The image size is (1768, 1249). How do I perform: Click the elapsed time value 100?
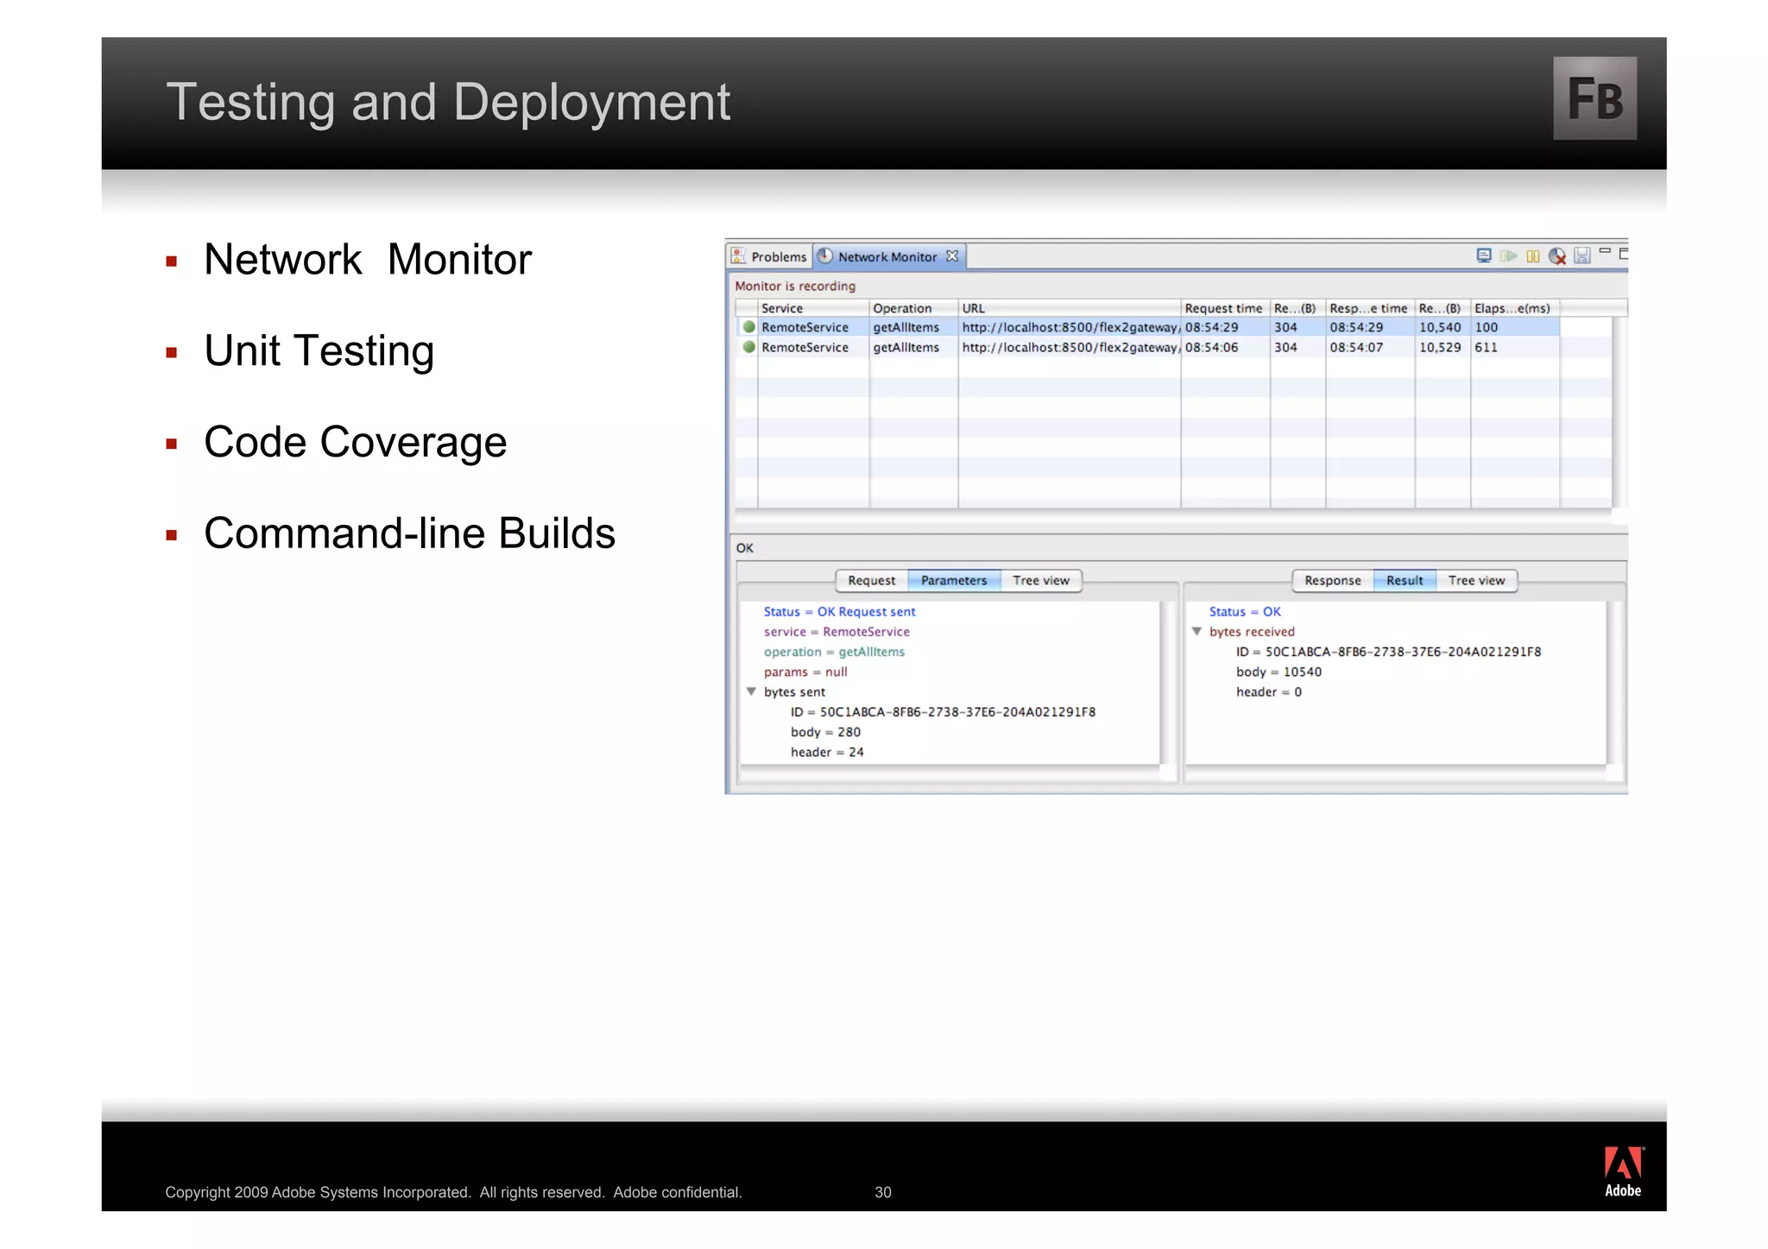click(1486, 327)
